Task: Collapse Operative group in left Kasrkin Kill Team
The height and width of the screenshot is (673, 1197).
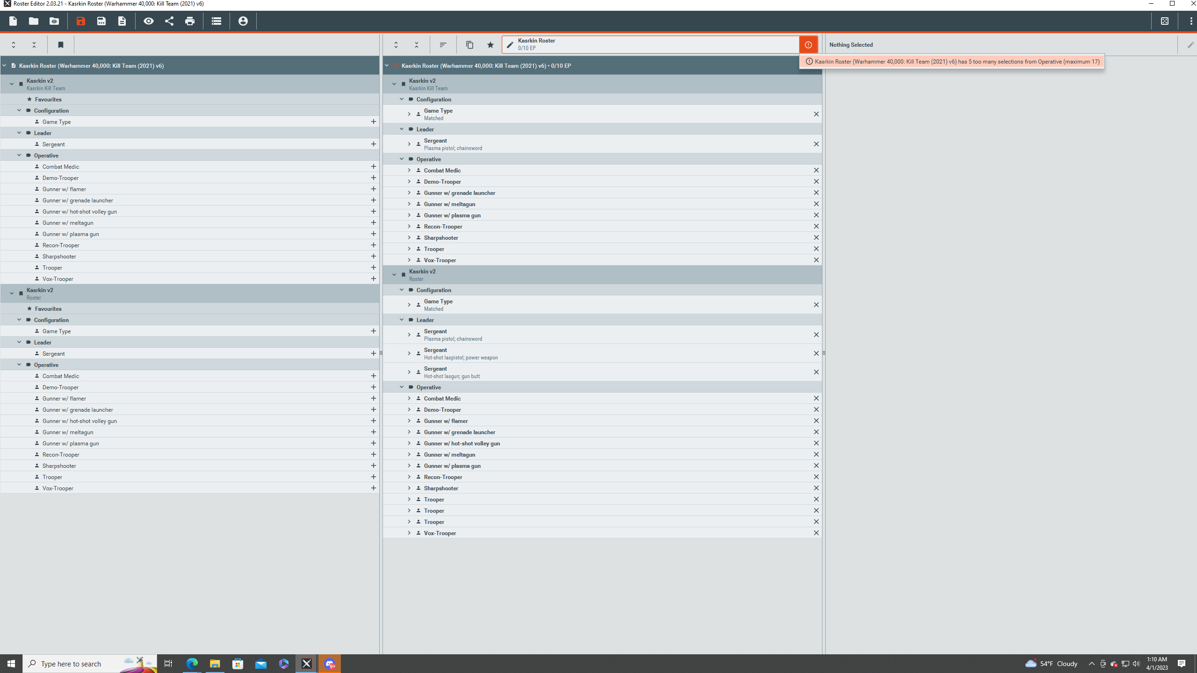Action: coord(19,155)
